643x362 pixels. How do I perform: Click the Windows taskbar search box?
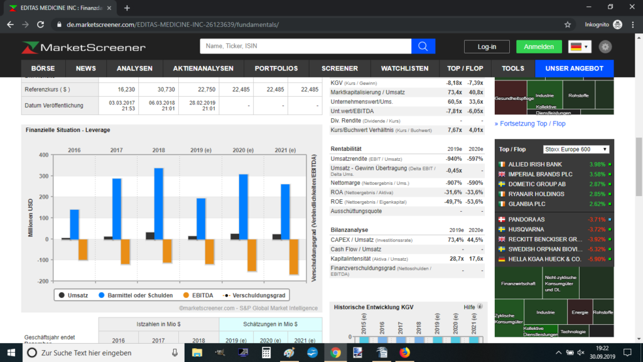click(102, 353)
